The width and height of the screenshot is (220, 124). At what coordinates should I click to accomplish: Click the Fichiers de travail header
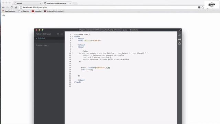pyautogui.click(x=43, y=34)
